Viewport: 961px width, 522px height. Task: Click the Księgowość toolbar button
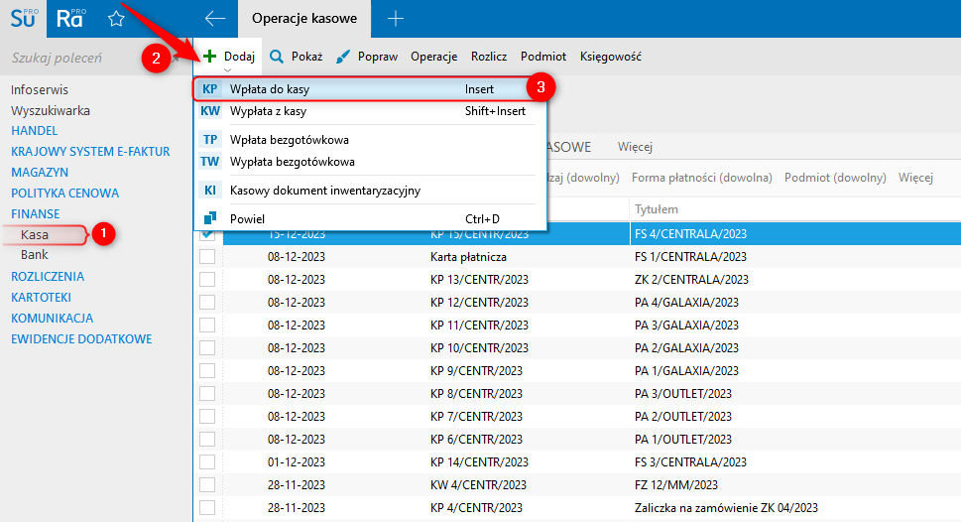point(610,58)
